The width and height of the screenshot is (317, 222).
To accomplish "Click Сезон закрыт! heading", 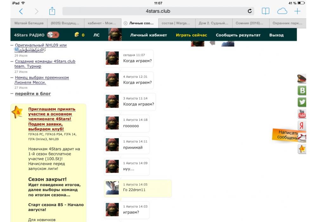I will click(47, 179).
